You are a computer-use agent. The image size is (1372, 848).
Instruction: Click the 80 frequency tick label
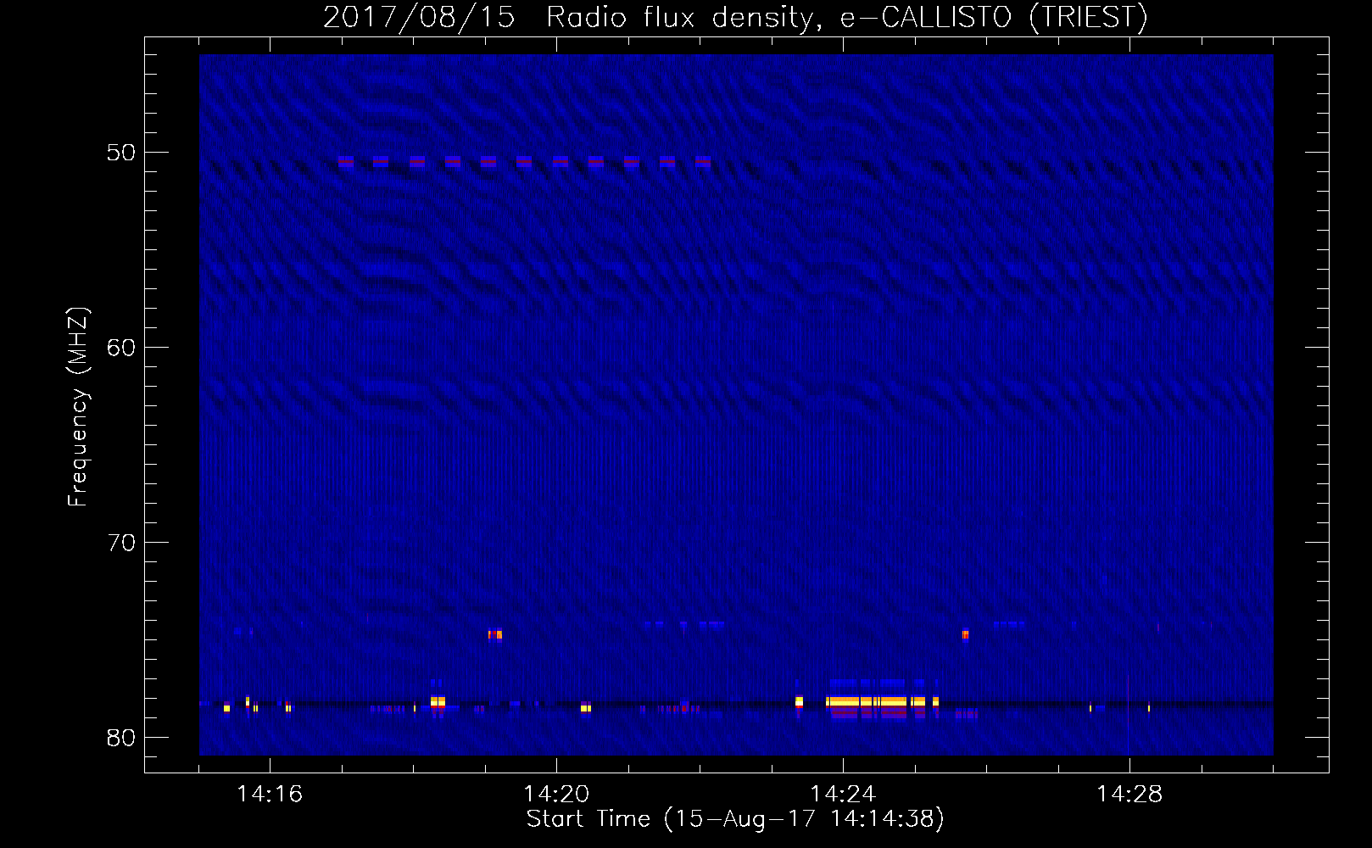(121, 738)
